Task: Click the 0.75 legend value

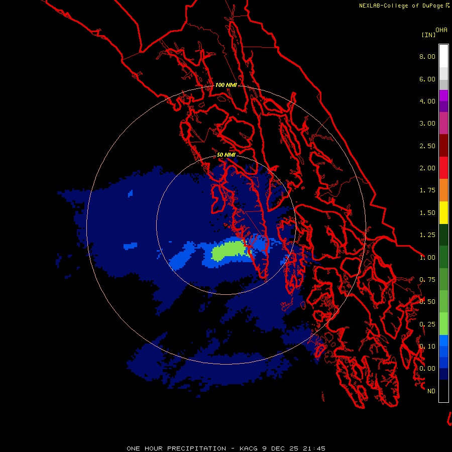Action: (x=427, y=280)
